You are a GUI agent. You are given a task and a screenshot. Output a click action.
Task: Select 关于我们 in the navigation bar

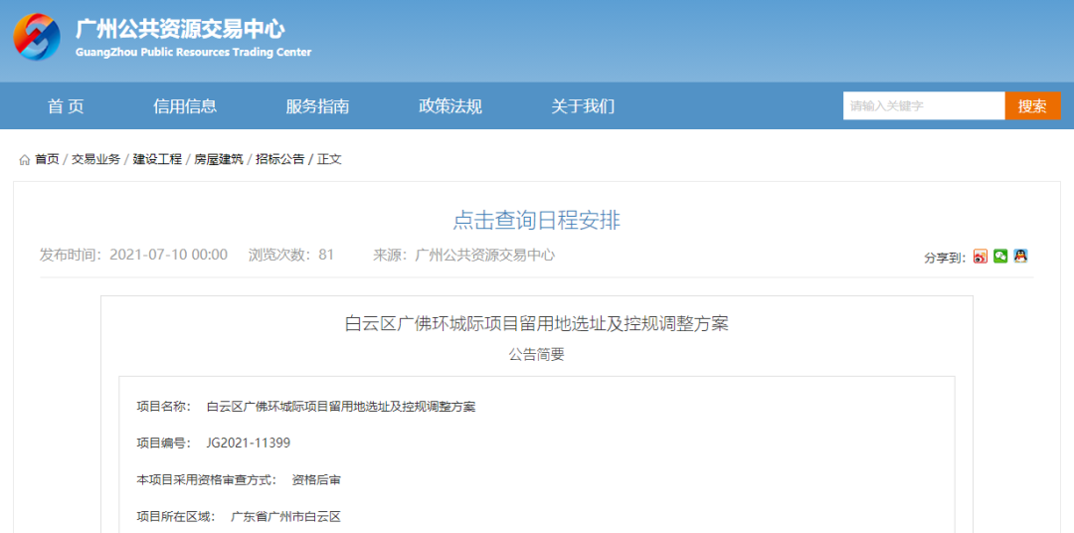pyautogui.click(x=583, y=106)
